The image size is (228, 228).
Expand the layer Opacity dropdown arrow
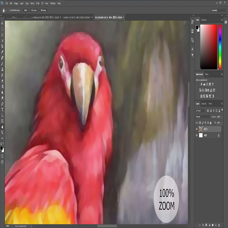tap(222, 117)
